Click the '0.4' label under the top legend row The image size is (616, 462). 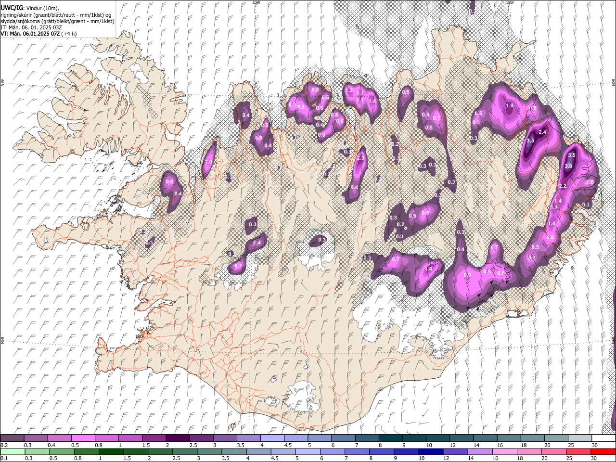point(51,445)
